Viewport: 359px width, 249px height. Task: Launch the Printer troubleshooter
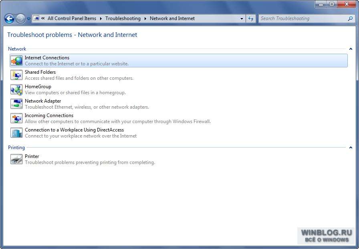(179, 159)
